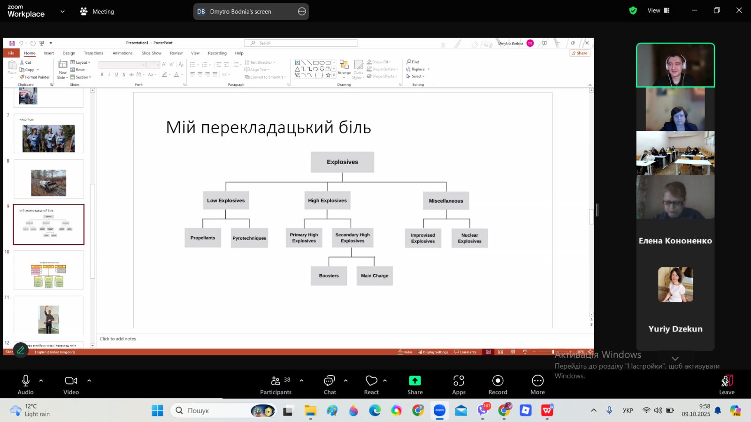Open the Find tool in the Editing group
Image resolution: width=751 pixels, height=422 pixels.
click(x=413, y=62)
